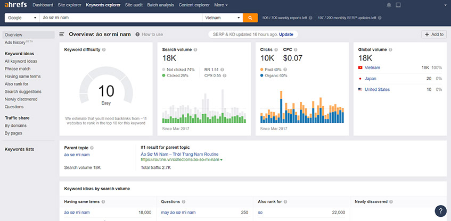Open Site audit in top navigation
The image size is (451, 221).
point(134,5)
